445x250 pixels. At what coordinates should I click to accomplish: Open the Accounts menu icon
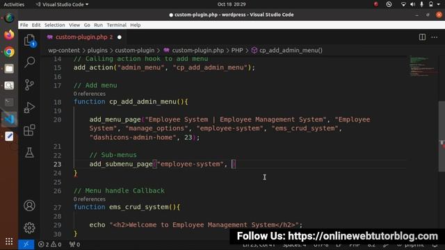point(29,206)
